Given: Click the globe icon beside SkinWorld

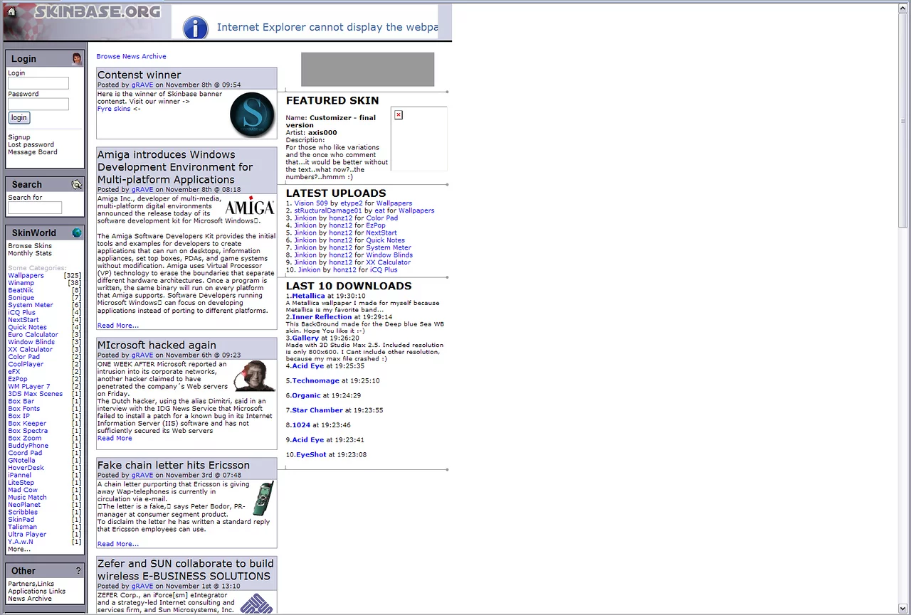Looking at the screenshot, I should coord(77,232).
